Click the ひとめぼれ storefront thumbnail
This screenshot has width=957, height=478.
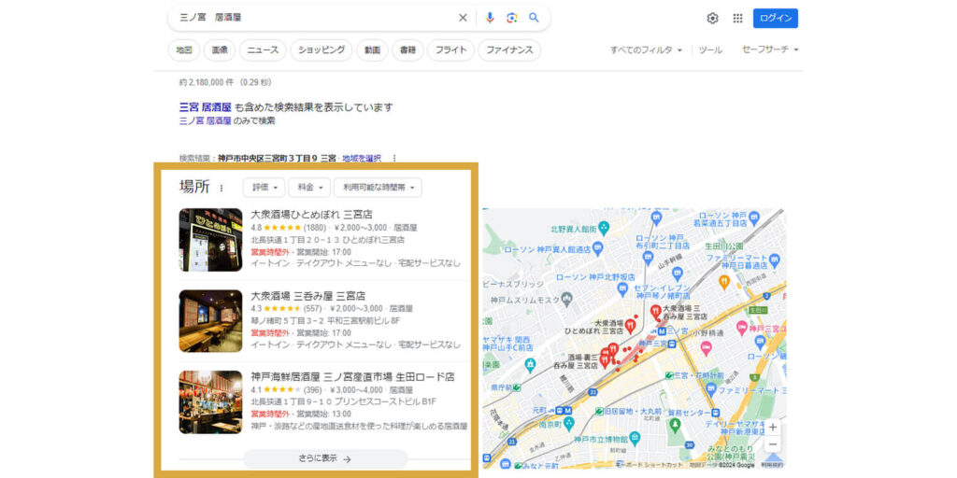210,240
